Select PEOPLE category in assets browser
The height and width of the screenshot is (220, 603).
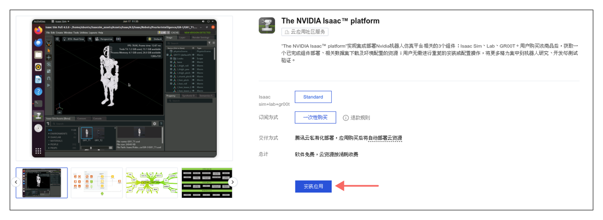click(x=63, y=144)
